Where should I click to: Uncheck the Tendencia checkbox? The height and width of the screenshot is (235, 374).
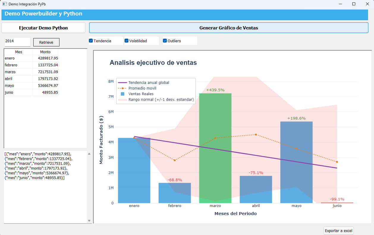point(91,41)
